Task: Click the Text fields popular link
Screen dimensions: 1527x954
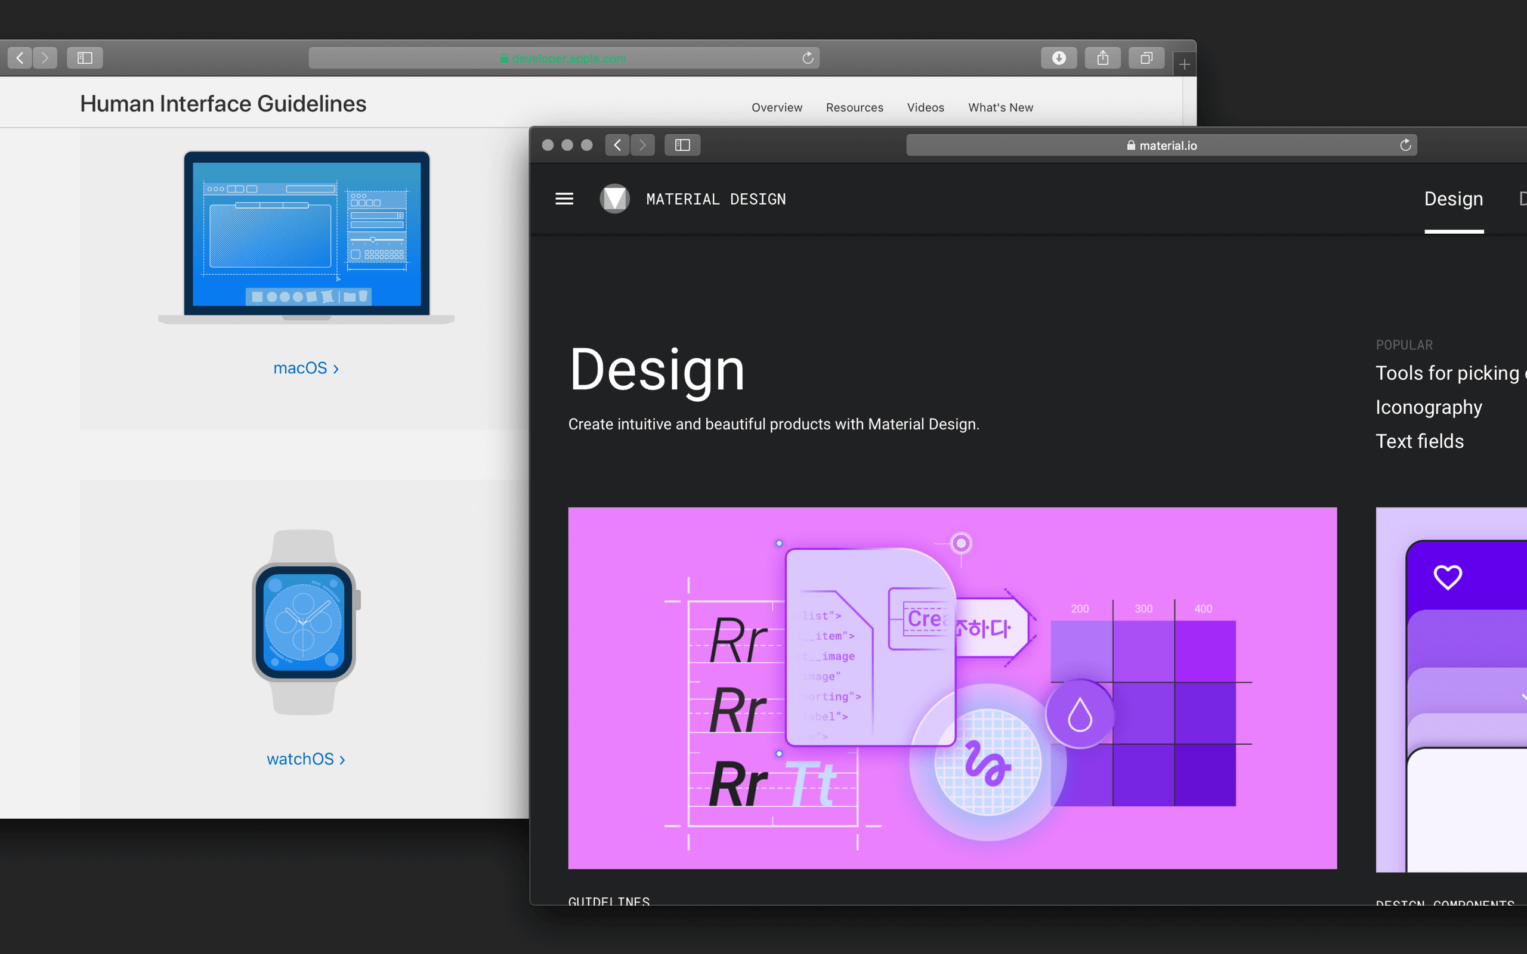Action: 1419,441
